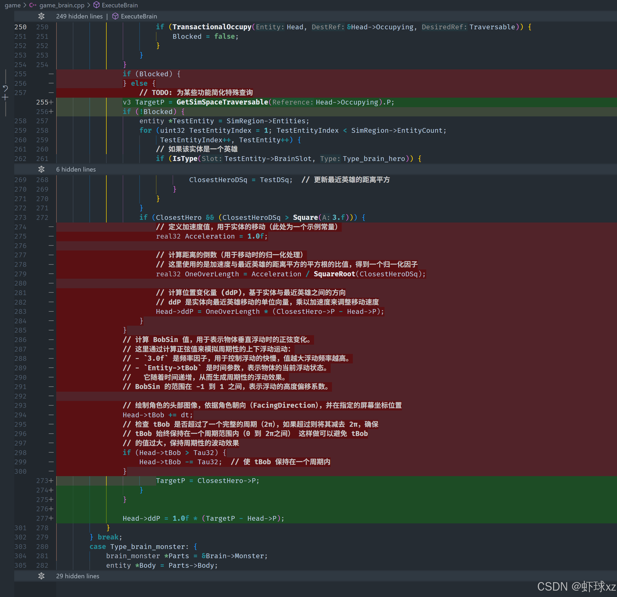
Task: Click the GetSimSpaceTraversable function call
Action: (222, 102)
